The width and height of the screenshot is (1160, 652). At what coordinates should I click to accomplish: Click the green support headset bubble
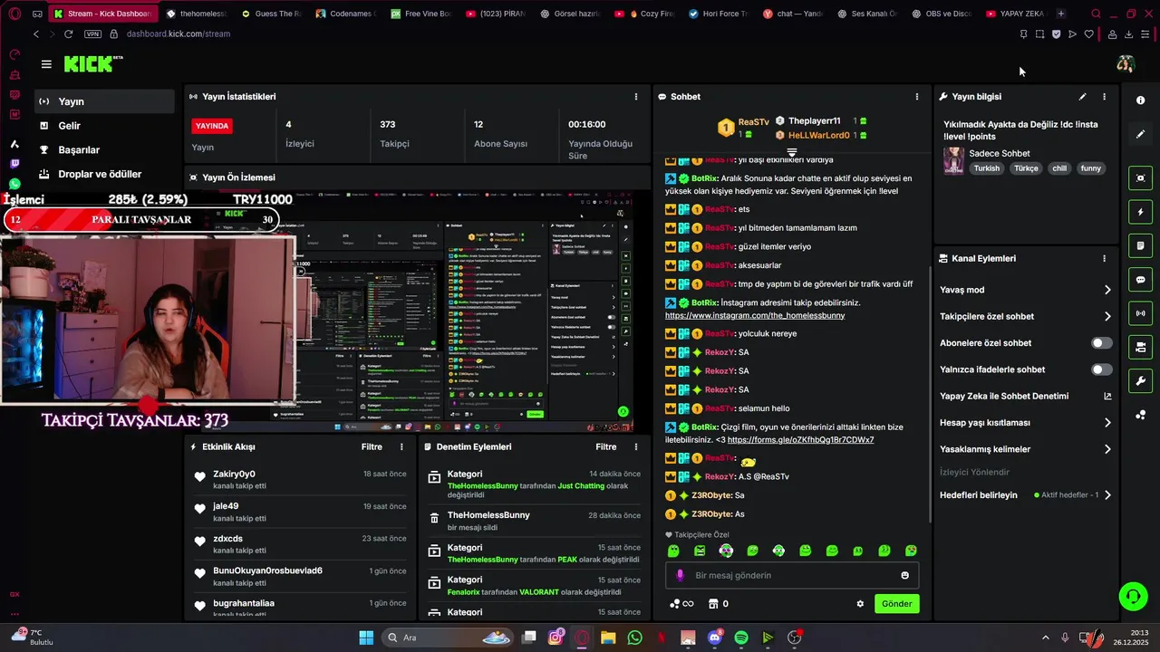coord(1133,596)
